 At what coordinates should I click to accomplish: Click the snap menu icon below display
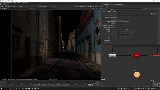click(x=114, y=23)
